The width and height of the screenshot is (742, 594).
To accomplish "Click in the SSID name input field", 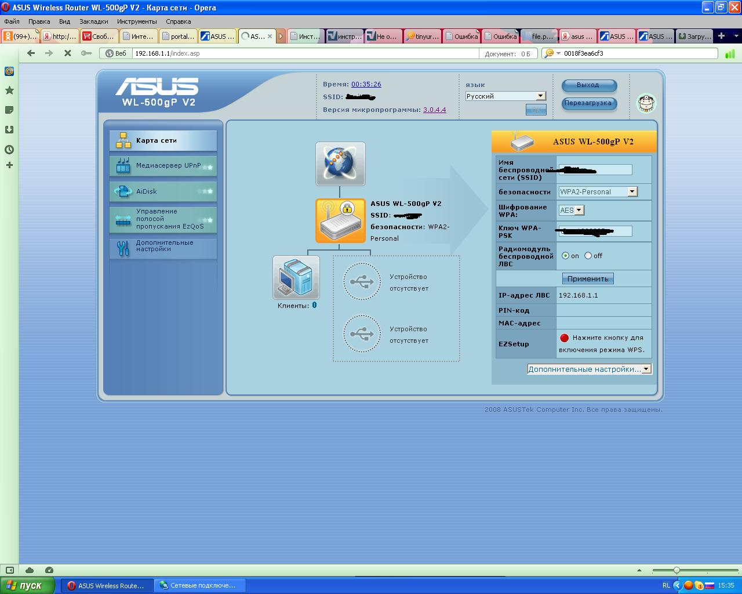I will click(595, 170).
